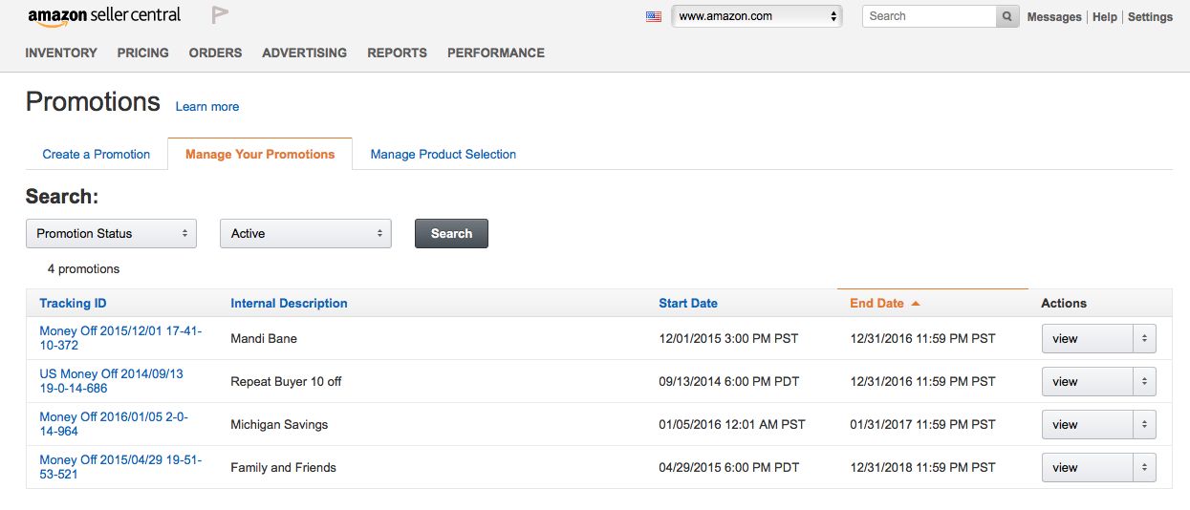
Task: Open the Learn more link
Action: point(207,107)
